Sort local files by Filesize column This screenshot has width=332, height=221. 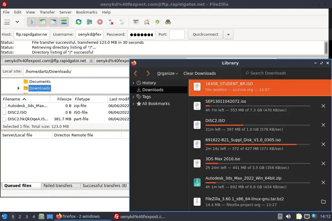pos(61,99)
